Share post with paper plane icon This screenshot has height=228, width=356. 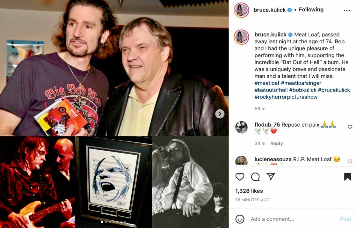271,177
